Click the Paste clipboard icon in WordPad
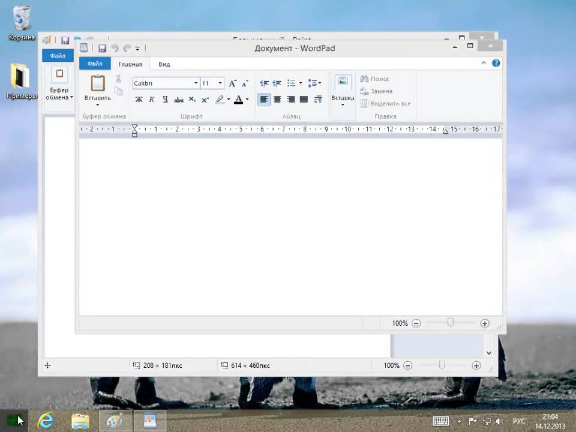 (x=98, y=83)
